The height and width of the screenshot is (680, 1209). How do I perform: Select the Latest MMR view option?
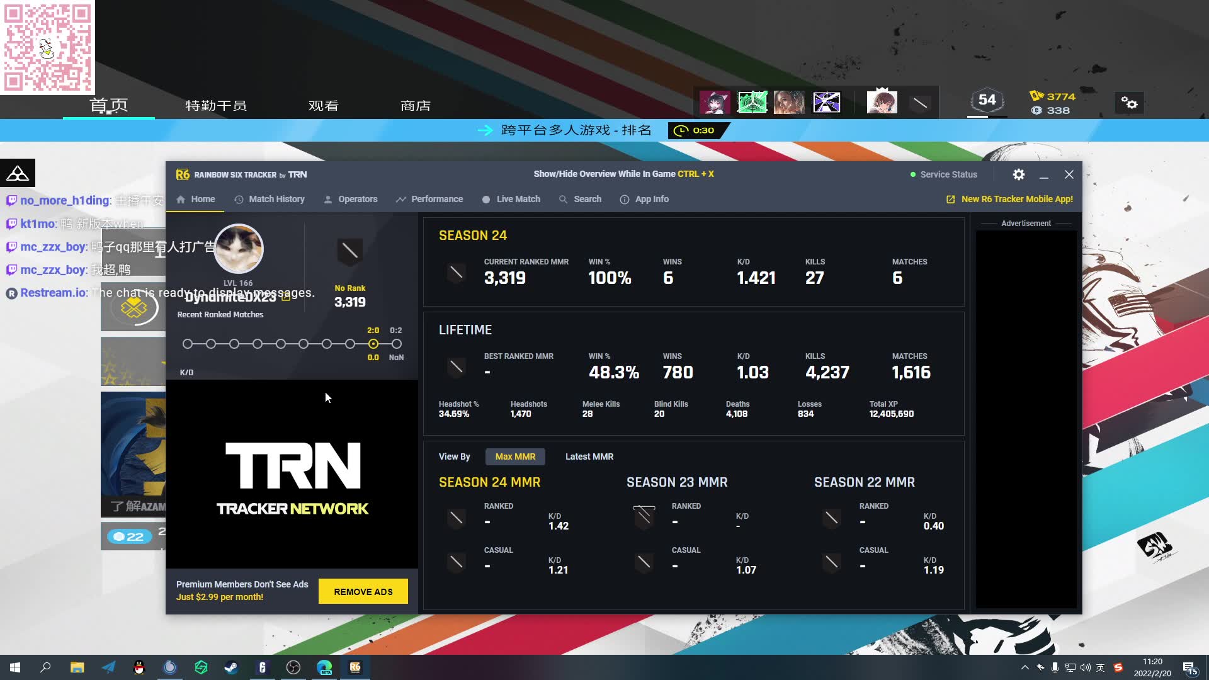coord(589,456)
